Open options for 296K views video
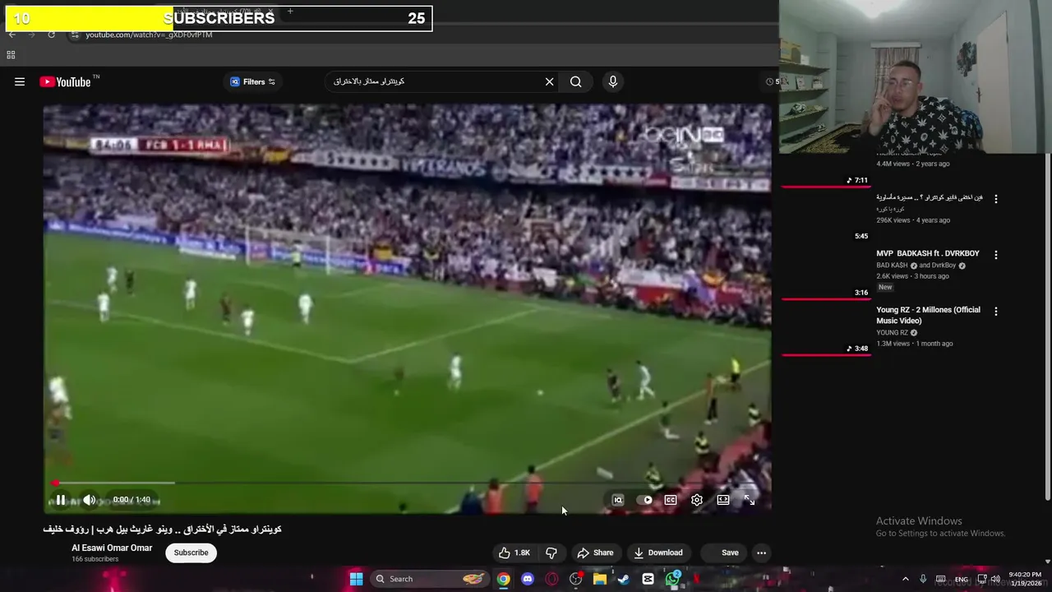Image resolution: width=1052 pixels, height=592 pixels. 996,199
